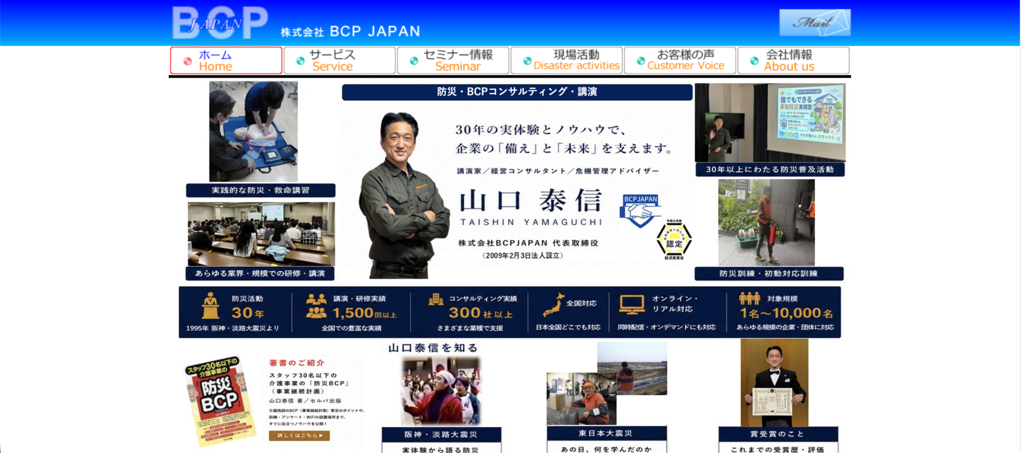Click the yellow 認定 certification badge
The image size is (1022, 453).
tap(674, 240)
